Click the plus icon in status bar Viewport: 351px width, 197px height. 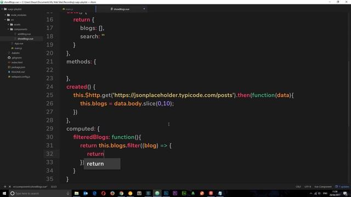(x=5, y=187)
